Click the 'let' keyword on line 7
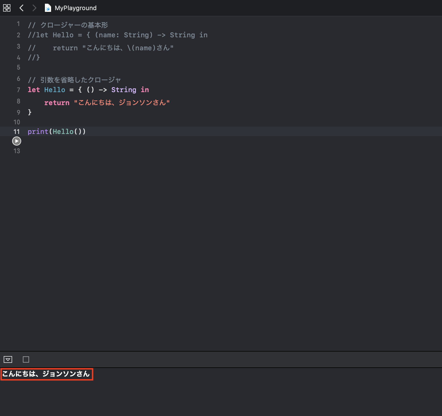This screenshot has height=416, width=442. (x=34, y=90)
